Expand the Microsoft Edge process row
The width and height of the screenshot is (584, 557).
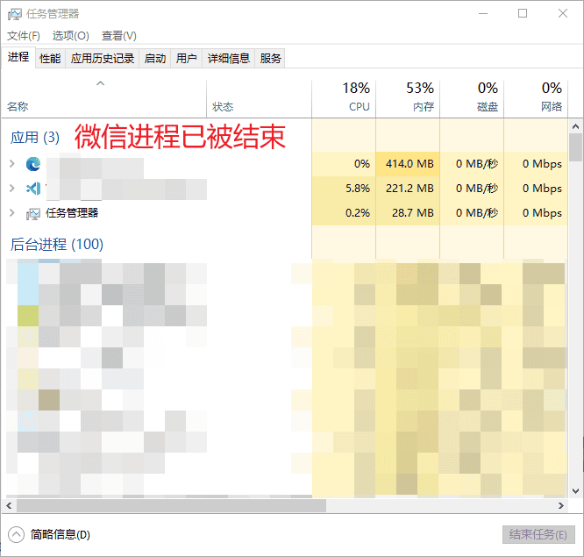(x=12, y=163)
